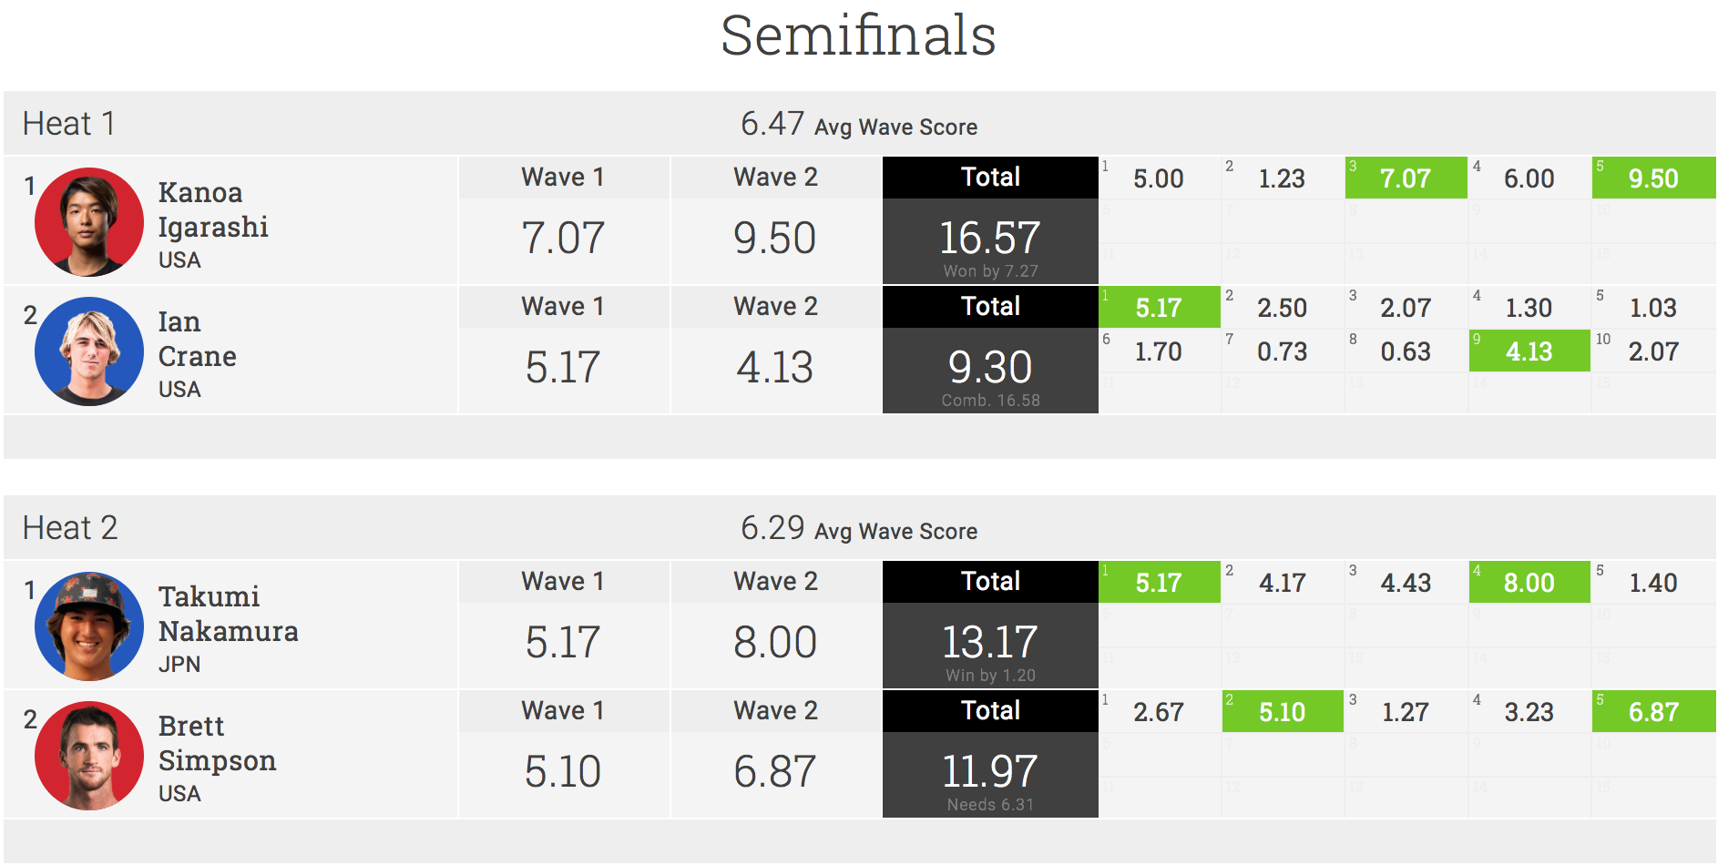1718x865 pixels.
Task: Select Crane's highlighted 4.13 wave score
Action: [x=1529, y=351]
